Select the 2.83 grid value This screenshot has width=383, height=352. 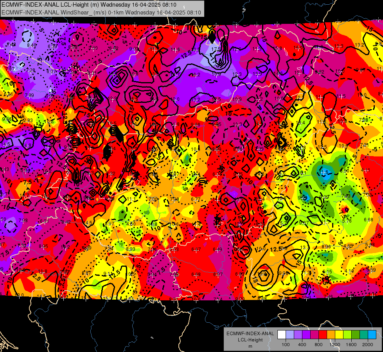click(28, 120)
